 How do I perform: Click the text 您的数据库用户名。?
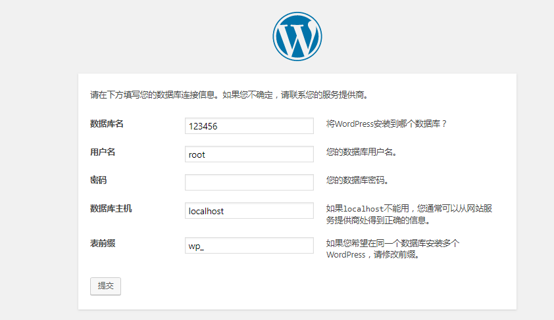coord(361,152)
